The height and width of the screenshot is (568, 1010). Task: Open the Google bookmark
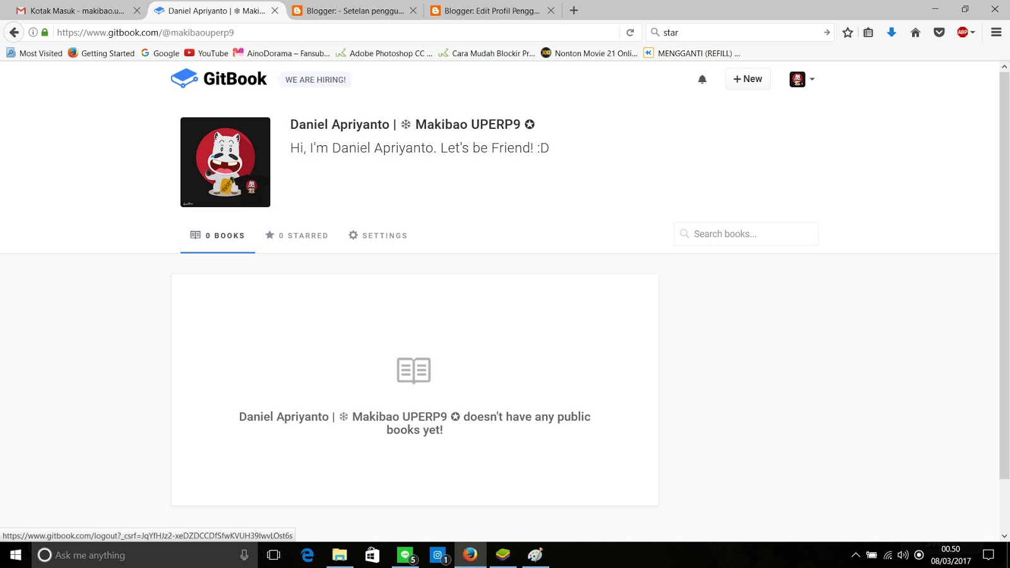click(x=160, y=53)
